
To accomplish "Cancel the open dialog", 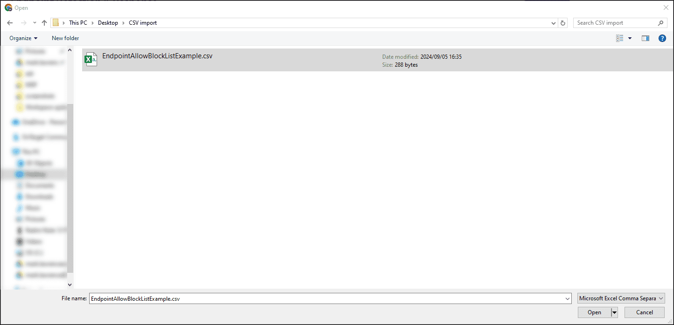I will point(644,312).
